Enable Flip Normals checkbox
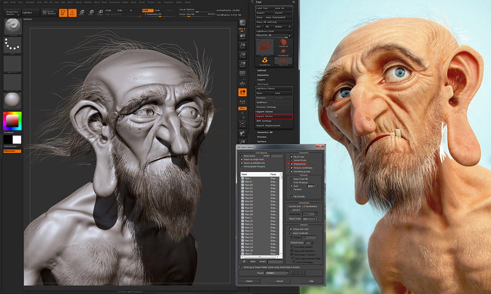Image resolution: width=491 pixels, height=294 pixels. point(292,196)
